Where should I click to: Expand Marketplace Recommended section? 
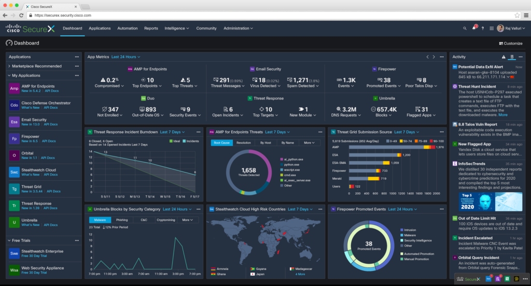pyautogui.click(x=9, y=66)
